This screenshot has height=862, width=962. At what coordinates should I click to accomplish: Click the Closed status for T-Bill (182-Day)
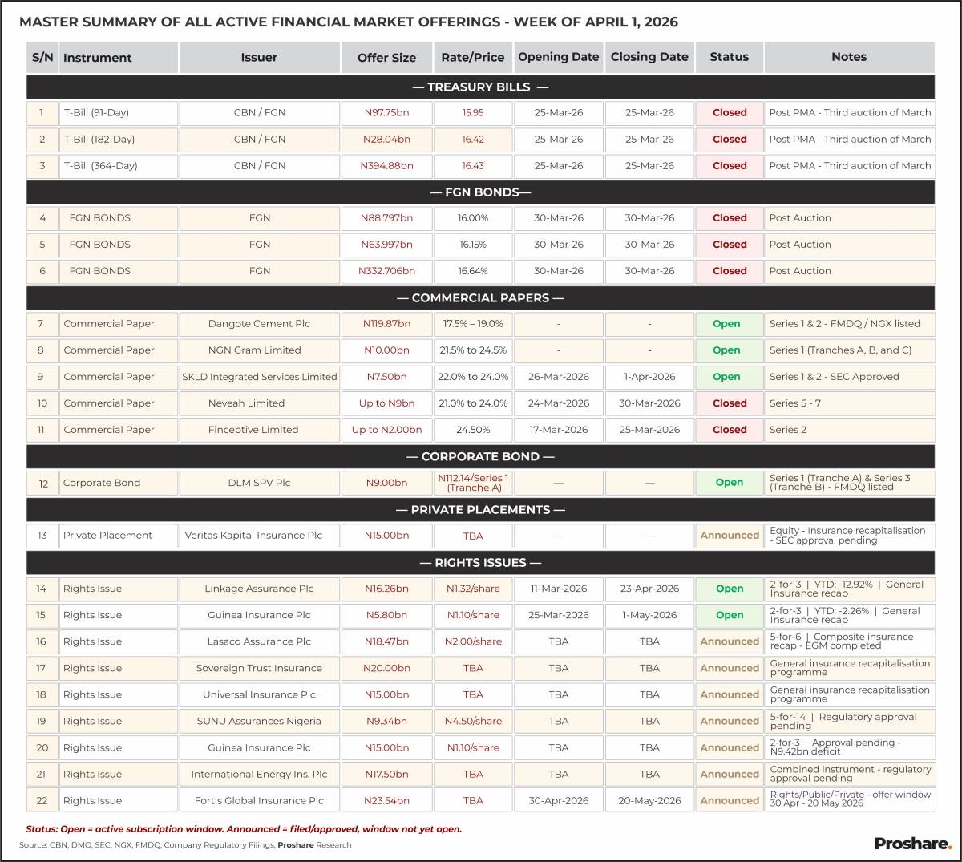730,140
